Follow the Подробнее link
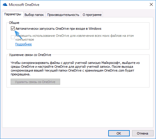The height and width of the screenshot is (139, 156). pos(24,44)
